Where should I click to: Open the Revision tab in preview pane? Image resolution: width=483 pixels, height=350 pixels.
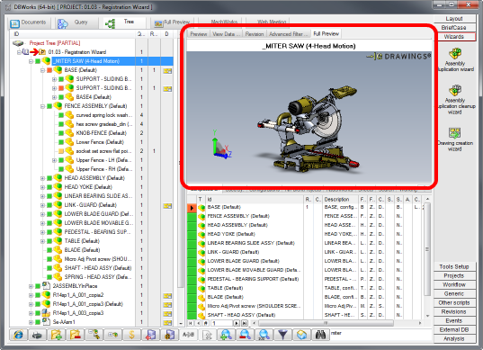[x=255, y=34]
